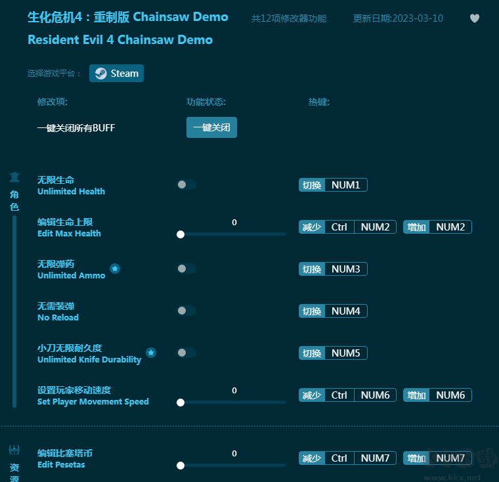The image size is (499, 482).
Task: Click the 一键关闭所有BUFF text
Action: tap(76, 128)
